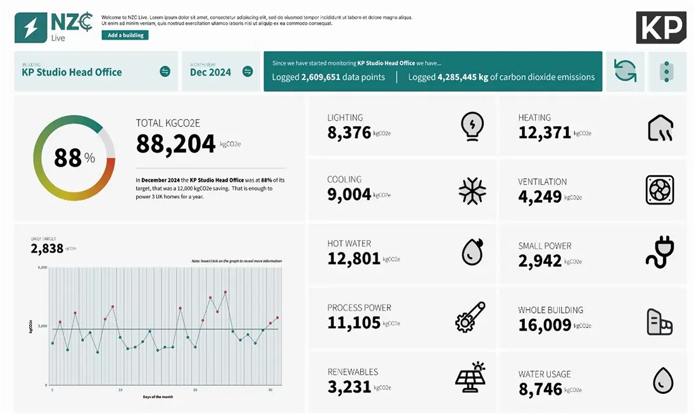Screen dimensions: 694x416
Task: Click the Lighting value 8,376
Action: [349, 132]
